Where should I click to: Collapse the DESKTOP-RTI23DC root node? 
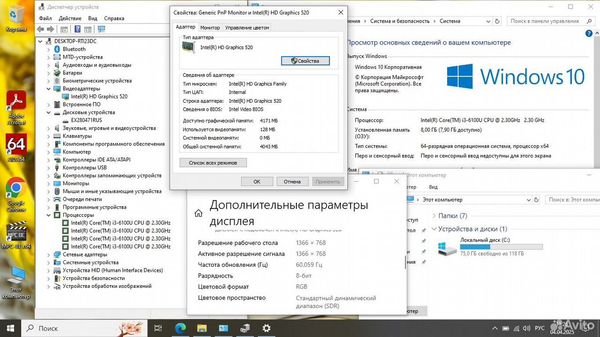(x=41, y=41)
